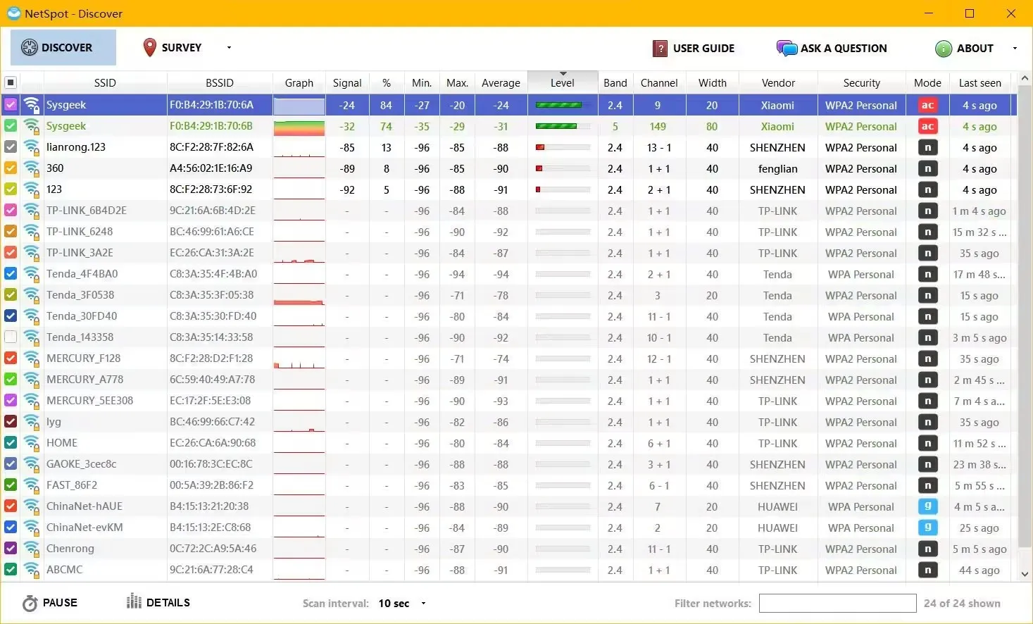Click the Wi-Fi icon beside GAOKE_3cec8c

pyautogui.click(x=31, y=464)
